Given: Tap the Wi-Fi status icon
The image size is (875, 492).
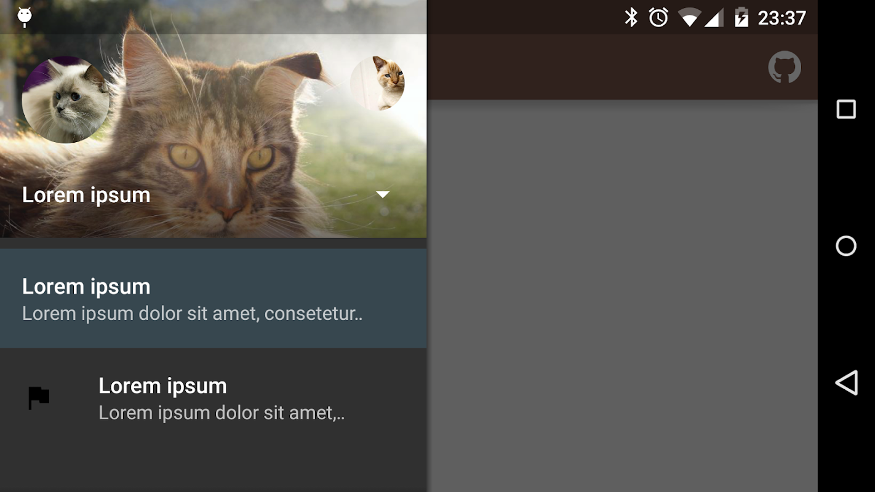Looking at the screenshot, I should (x=690, y=18).
